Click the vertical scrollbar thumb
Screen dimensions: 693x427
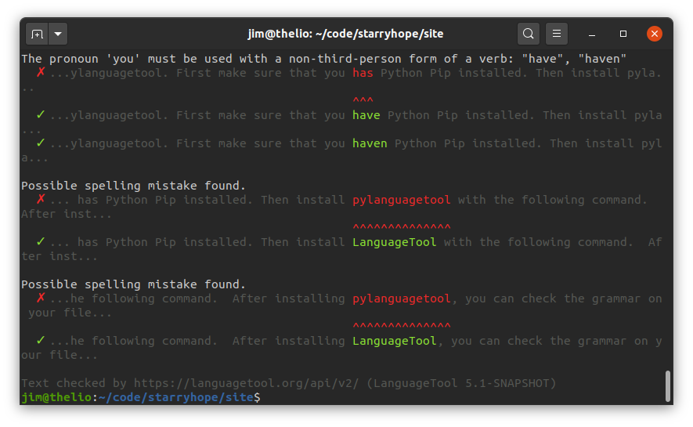667,385
